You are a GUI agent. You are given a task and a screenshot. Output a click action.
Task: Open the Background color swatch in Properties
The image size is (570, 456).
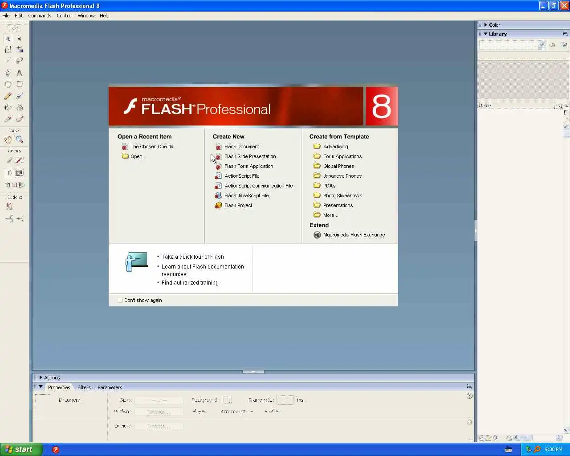[227, 400]
